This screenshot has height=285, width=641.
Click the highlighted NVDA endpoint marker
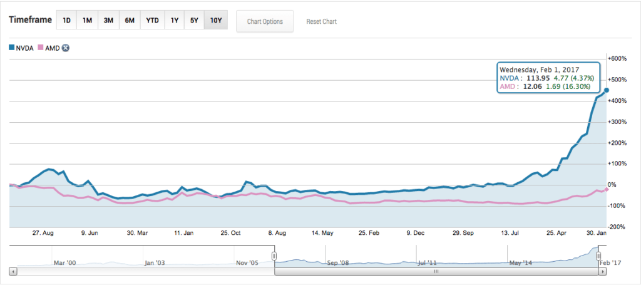606,90
